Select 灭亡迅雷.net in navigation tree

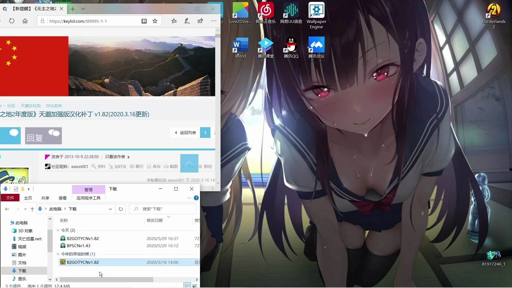tap(27, 239)
